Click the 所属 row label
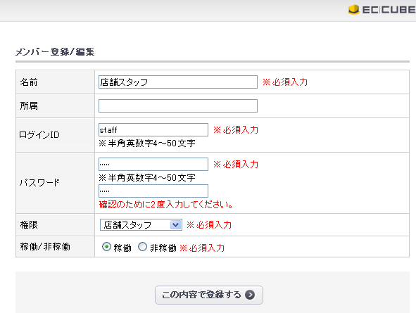416x313 pixels. (29, 106)
